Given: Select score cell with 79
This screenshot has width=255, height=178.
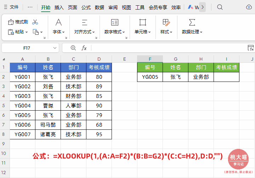Looking at the screenshot, I should [99, 115].
